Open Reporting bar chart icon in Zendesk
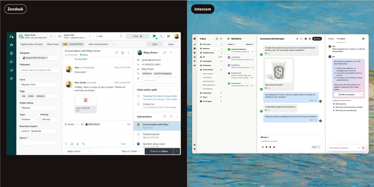Viewport: 374px width, 187px height. pyautogui.click(x=11, y=70)
